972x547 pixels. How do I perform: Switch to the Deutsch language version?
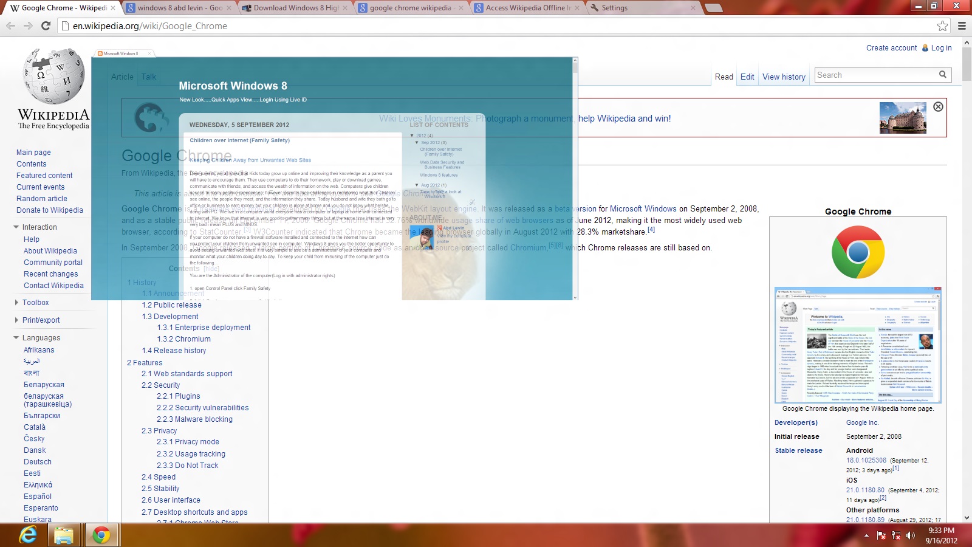38,462
